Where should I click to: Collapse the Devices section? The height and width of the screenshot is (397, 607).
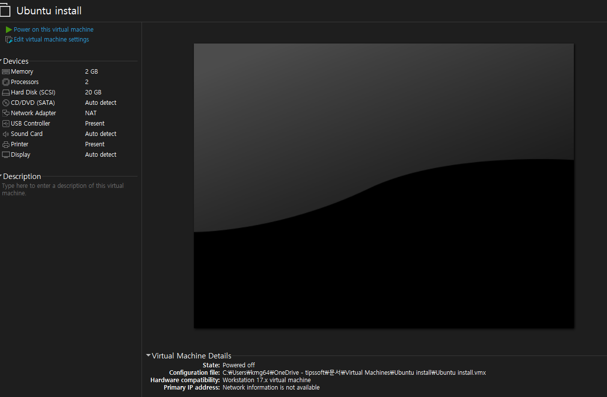[1, 61]
